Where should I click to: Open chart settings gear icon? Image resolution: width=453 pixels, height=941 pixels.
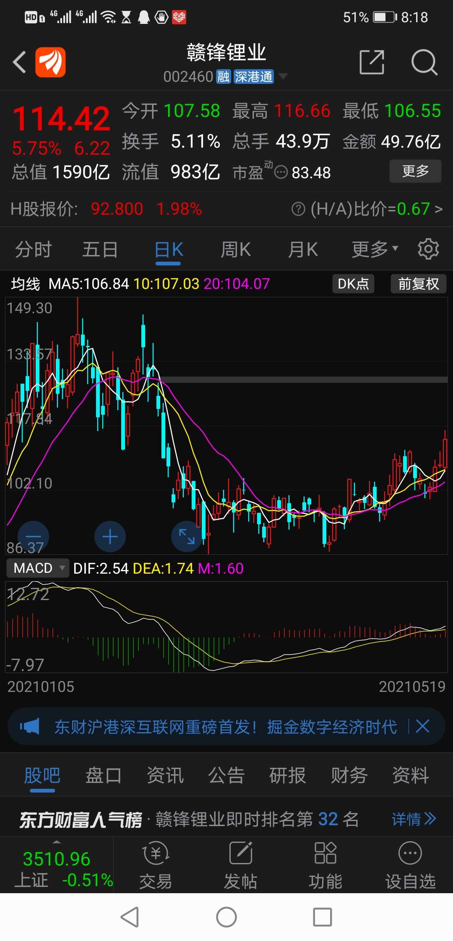click(428, 249)
